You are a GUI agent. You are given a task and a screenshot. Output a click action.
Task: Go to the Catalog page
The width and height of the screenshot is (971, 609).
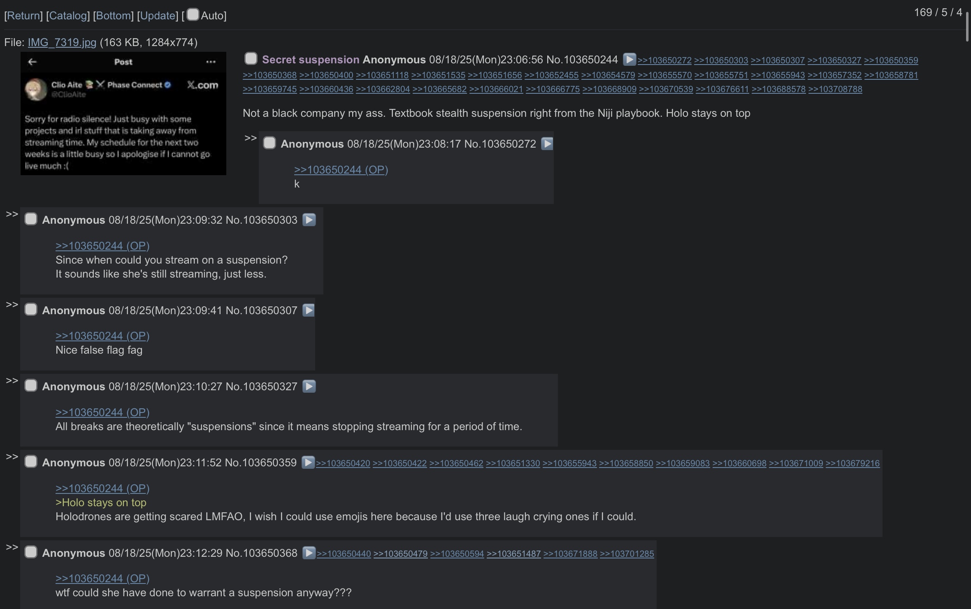coord(68,16)
